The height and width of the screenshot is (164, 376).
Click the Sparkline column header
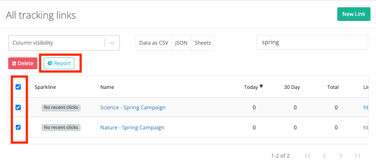45,87
